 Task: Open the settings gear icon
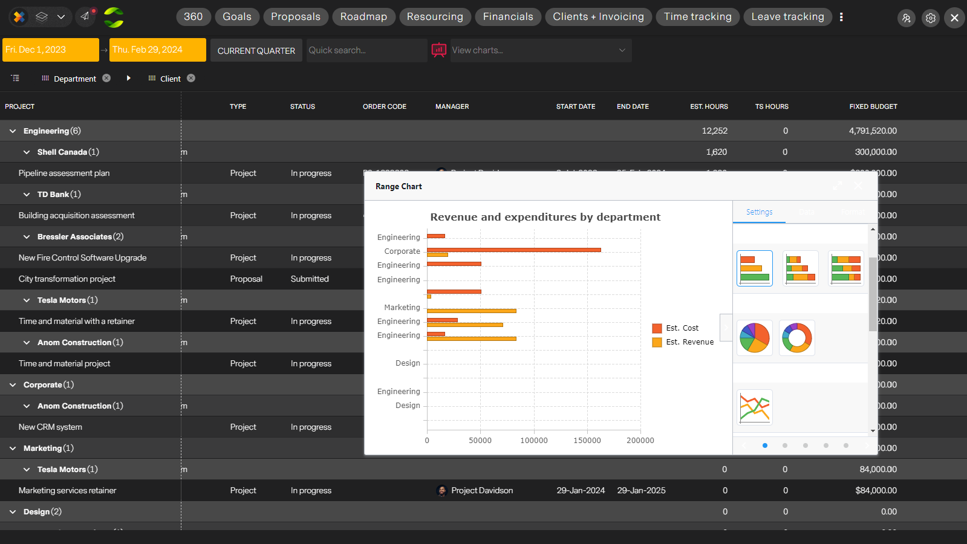(930, 18)
